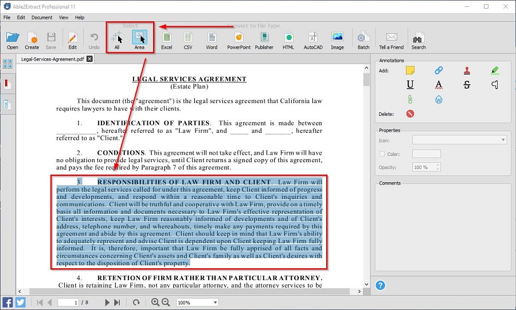Add a highlight annotation
The height and width of the screenshot is (310, 516).
(x=495, y=70)
